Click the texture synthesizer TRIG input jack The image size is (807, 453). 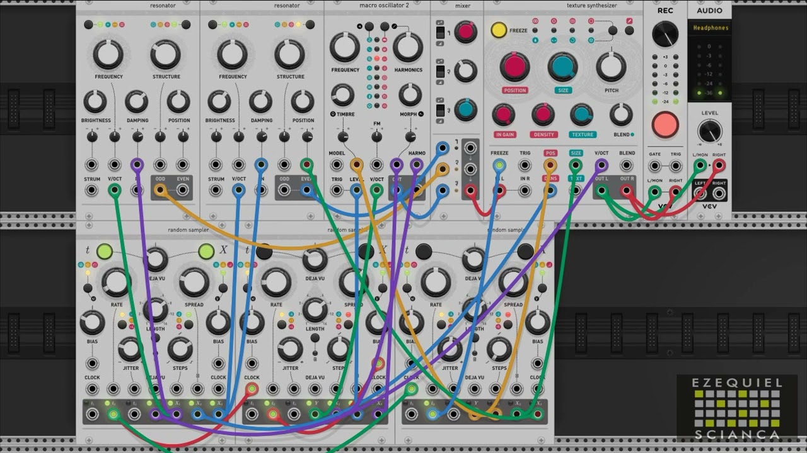(525, 165)
